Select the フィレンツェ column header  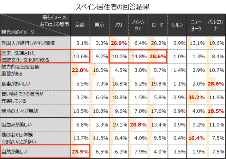[x=138, y=25]
